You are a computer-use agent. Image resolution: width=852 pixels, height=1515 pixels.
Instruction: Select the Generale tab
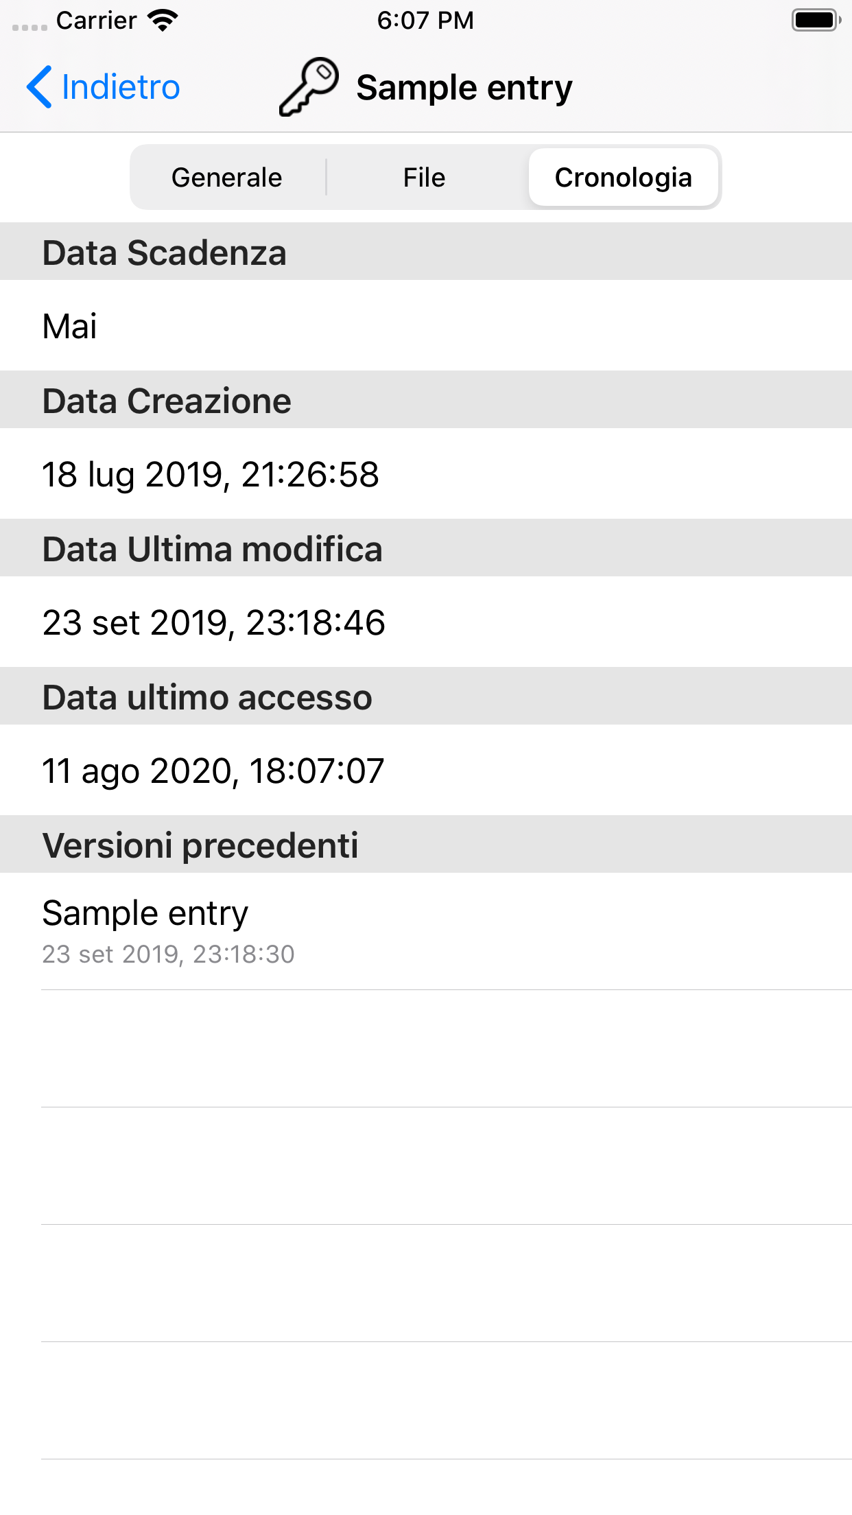(226, 177)
